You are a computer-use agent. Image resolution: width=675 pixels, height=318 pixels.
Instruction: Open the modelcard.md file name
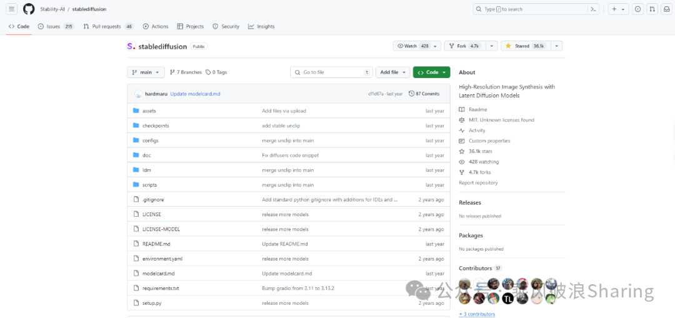tap(158, 274)
